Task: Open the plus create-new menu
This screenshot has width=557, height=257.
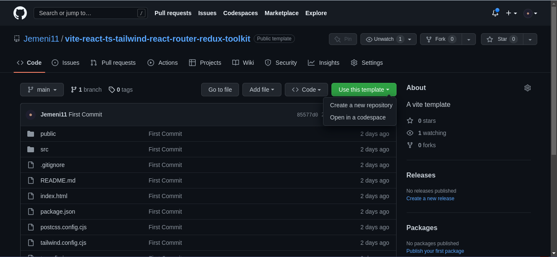Action: pyautogui.click(x=511, y=13)
